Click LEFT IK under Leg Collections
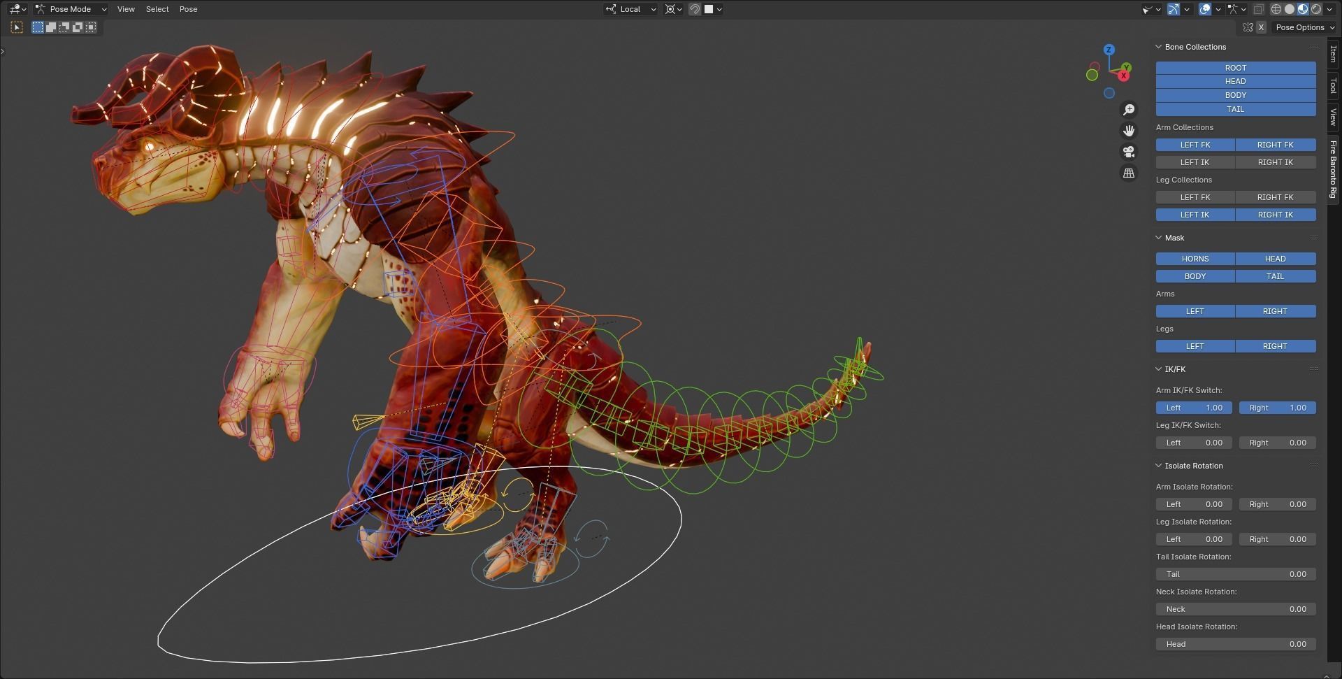This screenshot has height=679, width=1342. (1195, 215)
